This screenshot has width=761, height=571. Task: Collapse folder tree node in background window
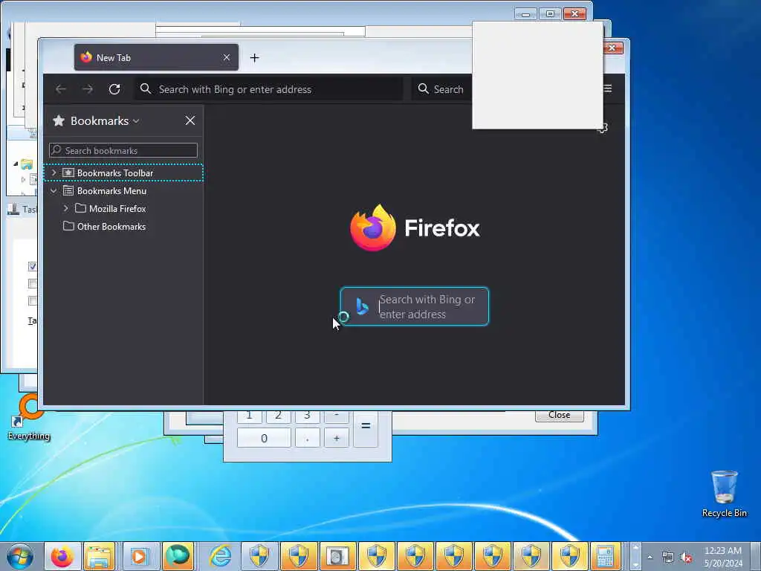coord(16,164)
